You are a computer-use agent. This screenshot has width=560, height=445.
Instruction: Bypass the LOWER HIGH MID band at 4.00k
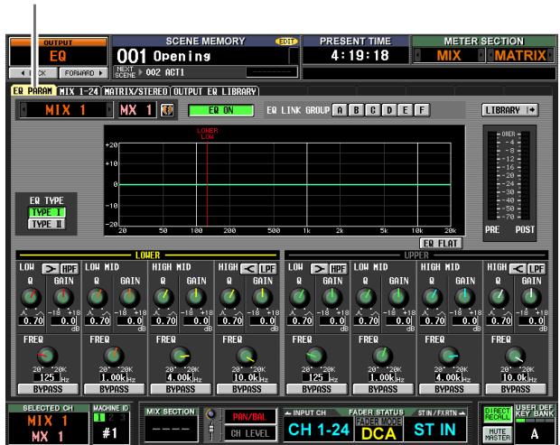pos(181,389)
